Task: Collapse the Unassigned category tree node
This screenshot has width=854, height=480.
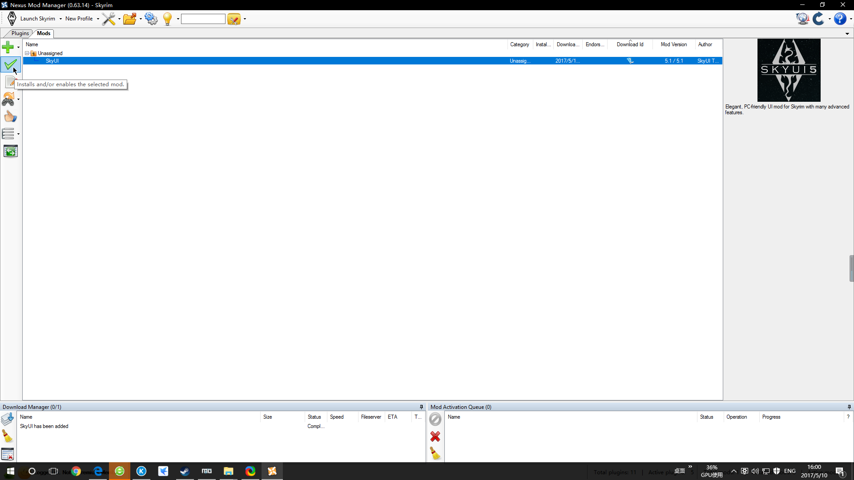Action: click(x=27, y=53)
